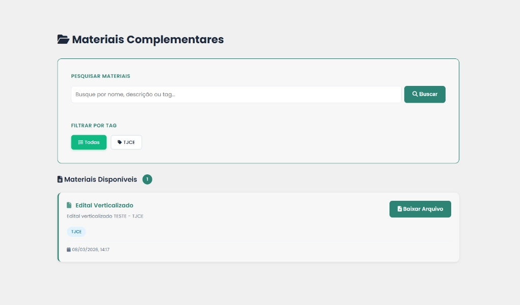520x305 pixels.
Task: Click the description 'Edital verticalizado TESTE - TJCE'
Action: (x=105, y=216)
